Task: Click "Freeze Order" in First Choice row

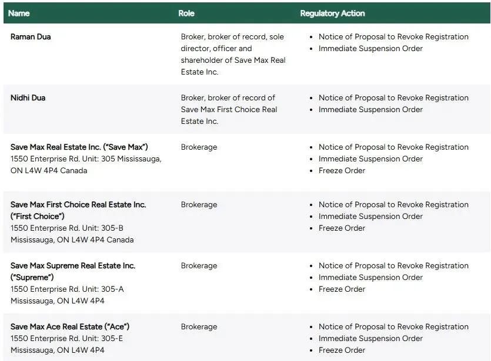Action: click(342, 228)
